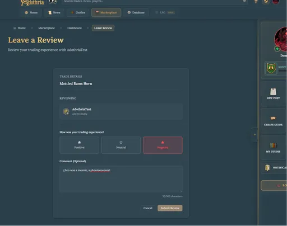The image size is (287, 226).
Task: Click the red demon profile picture
Action: [x=281, y=39]
